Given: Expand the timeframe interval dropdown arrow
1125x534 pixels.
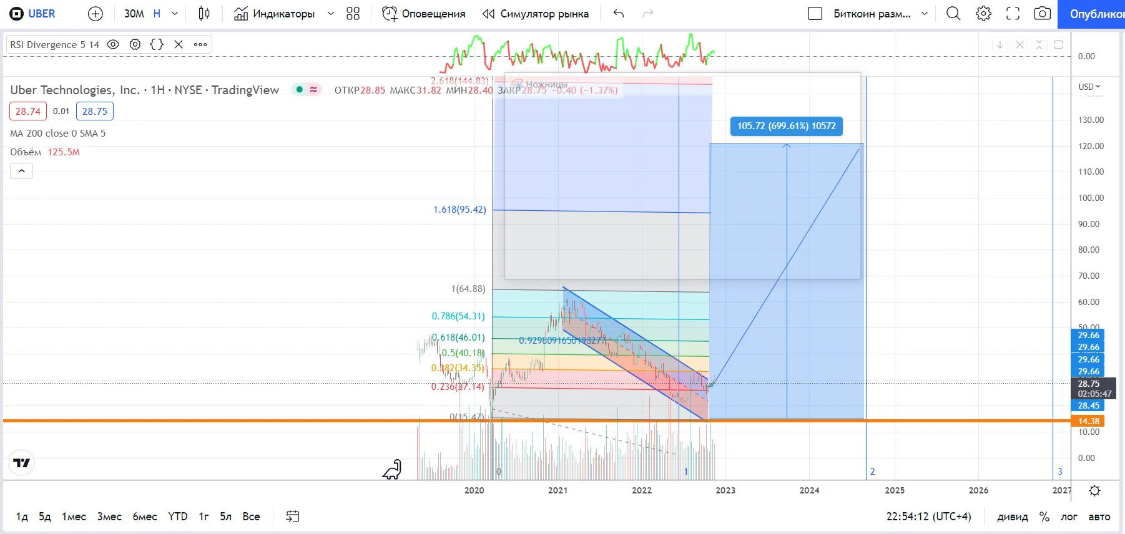Looking at the screenshot, I should (x=175, y=14).
